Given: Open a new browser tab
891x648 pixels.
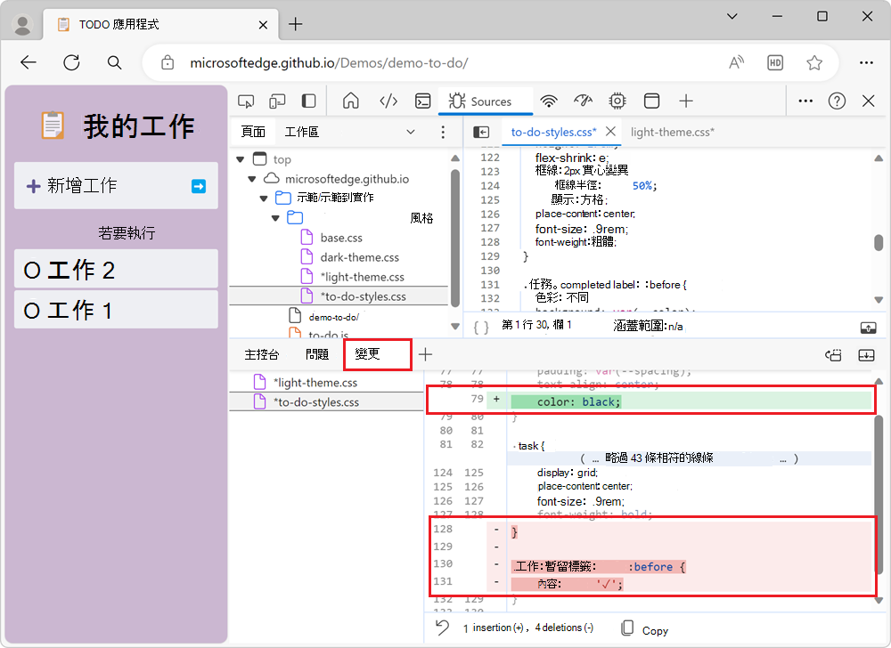Looking at the screenshot, I should [296, 24].
